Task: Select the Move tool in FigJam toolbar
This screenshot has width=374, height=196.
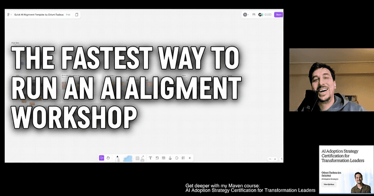Action: pyautogui.click(x=102, y=158)
